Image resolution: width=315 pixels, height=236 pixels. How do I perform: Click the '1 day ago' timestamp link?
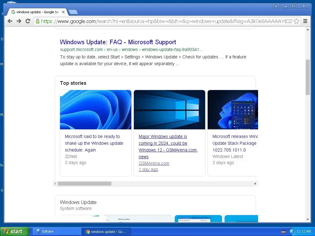(x=148, y=169)
